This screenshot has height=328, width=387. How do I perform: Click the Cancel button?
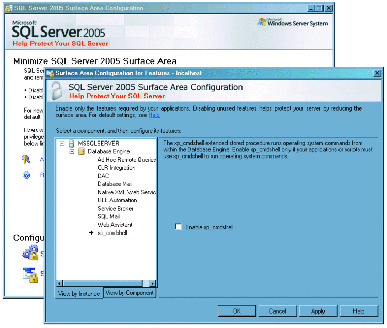click(278, 311)
